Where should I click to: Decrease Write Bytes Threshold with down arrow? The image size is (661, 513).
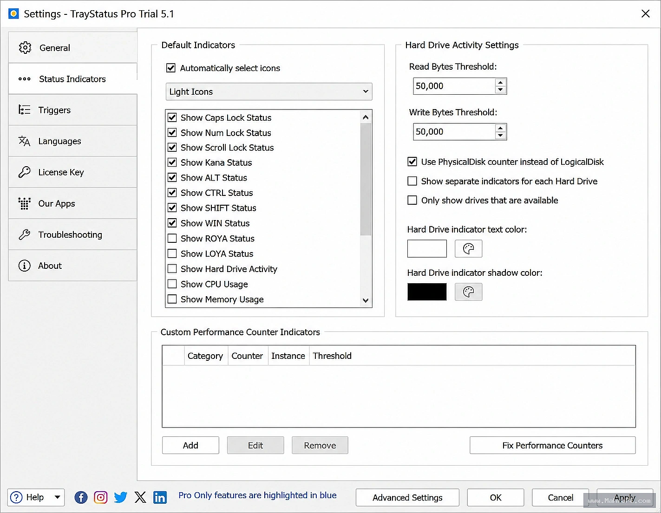point(500,136)
